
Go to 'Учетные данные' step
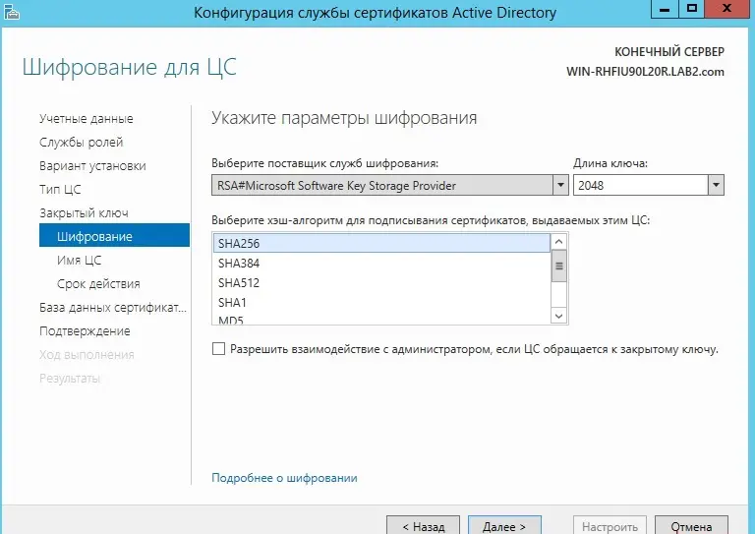pos(86,119)
